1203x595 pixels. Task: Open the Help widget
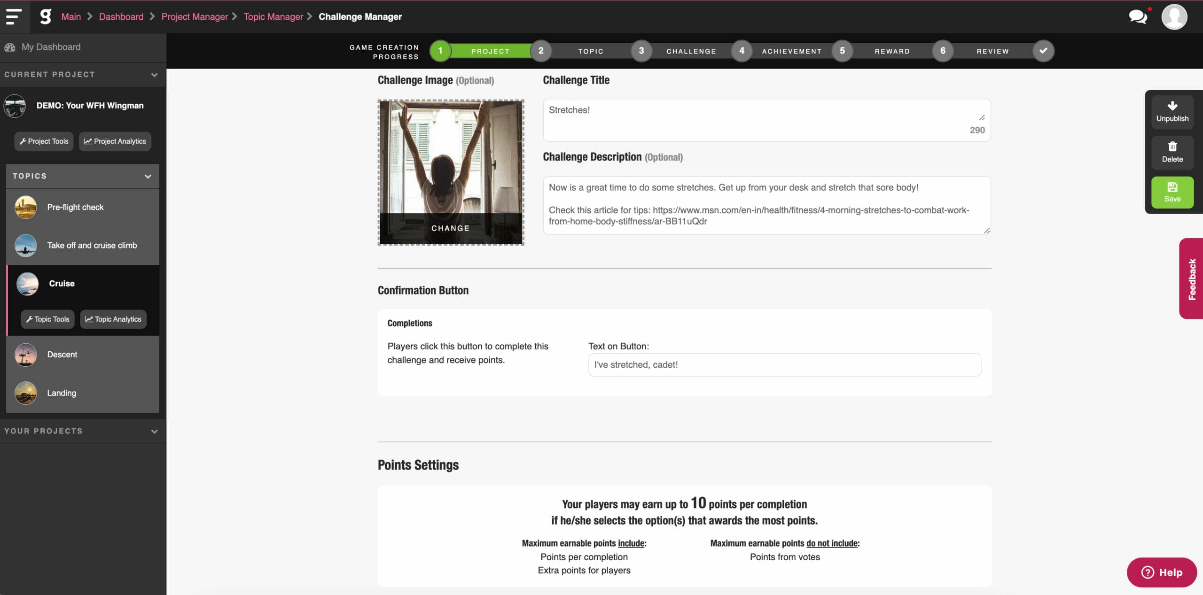[1162, 572]
